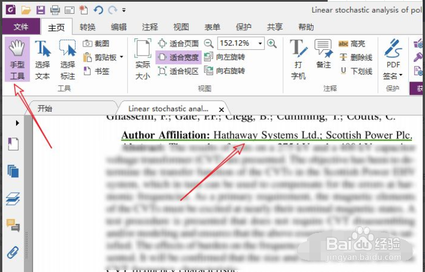425x272 pixels.
Task: Rotate the page with 向右旋转
Action: coord(225,71)
